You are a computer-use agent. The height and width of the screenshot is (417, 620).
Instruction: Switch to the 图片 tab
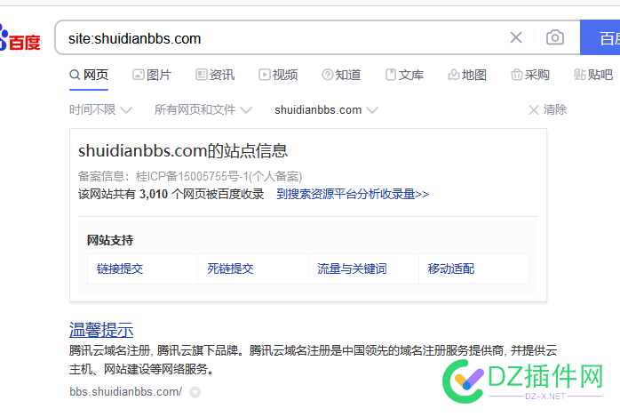click(152, 75)
